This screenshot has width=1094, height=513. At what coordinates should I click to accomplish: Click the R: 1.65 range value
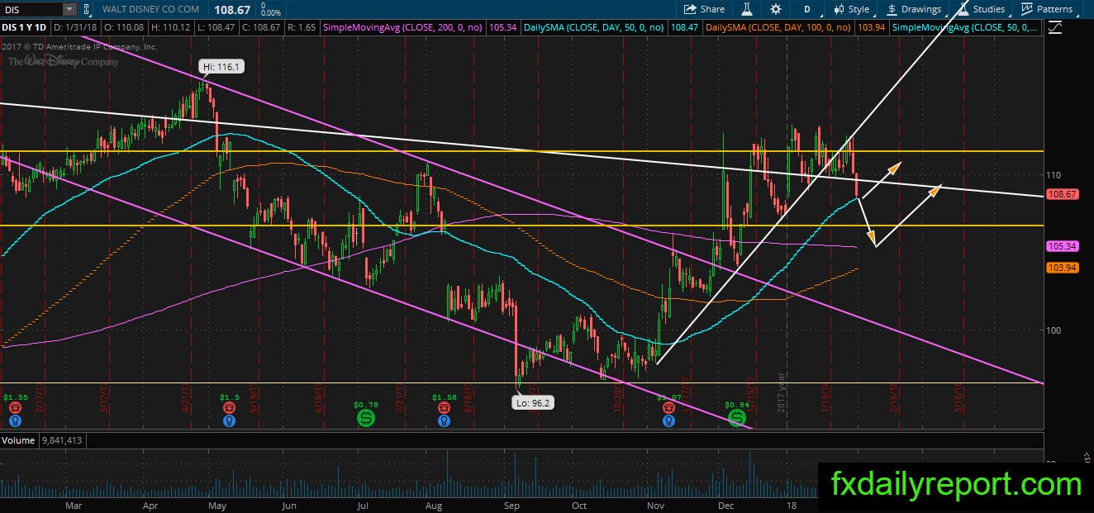(x=302, y=28)
